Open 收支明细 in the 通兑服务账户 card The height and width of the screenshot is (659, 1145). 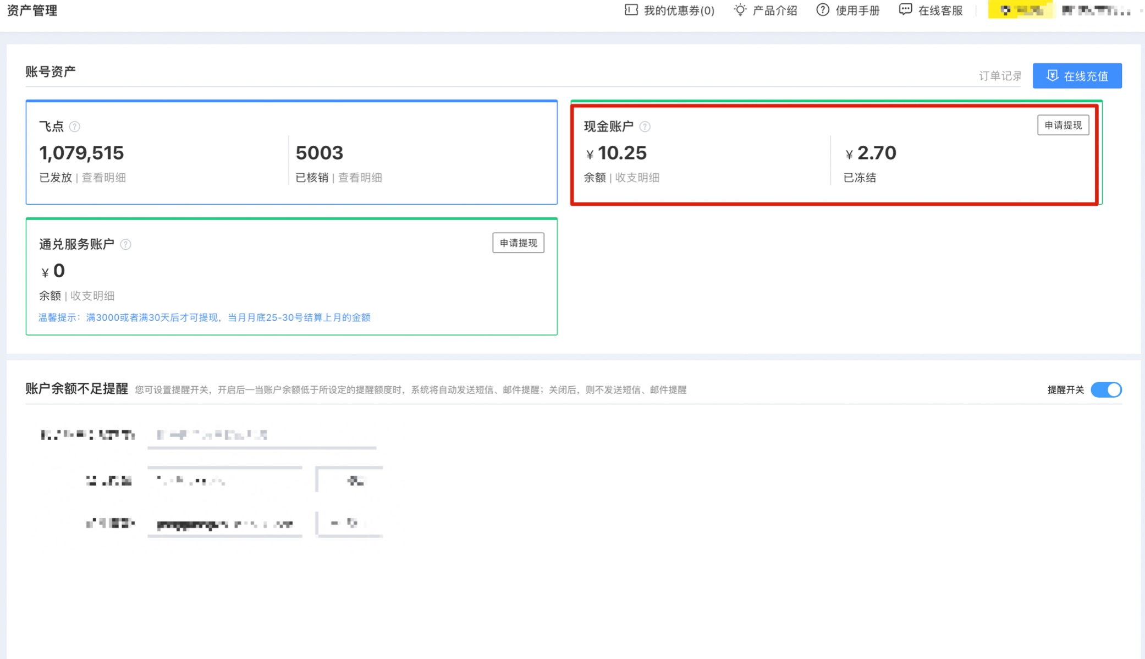(x=92, y=296)
